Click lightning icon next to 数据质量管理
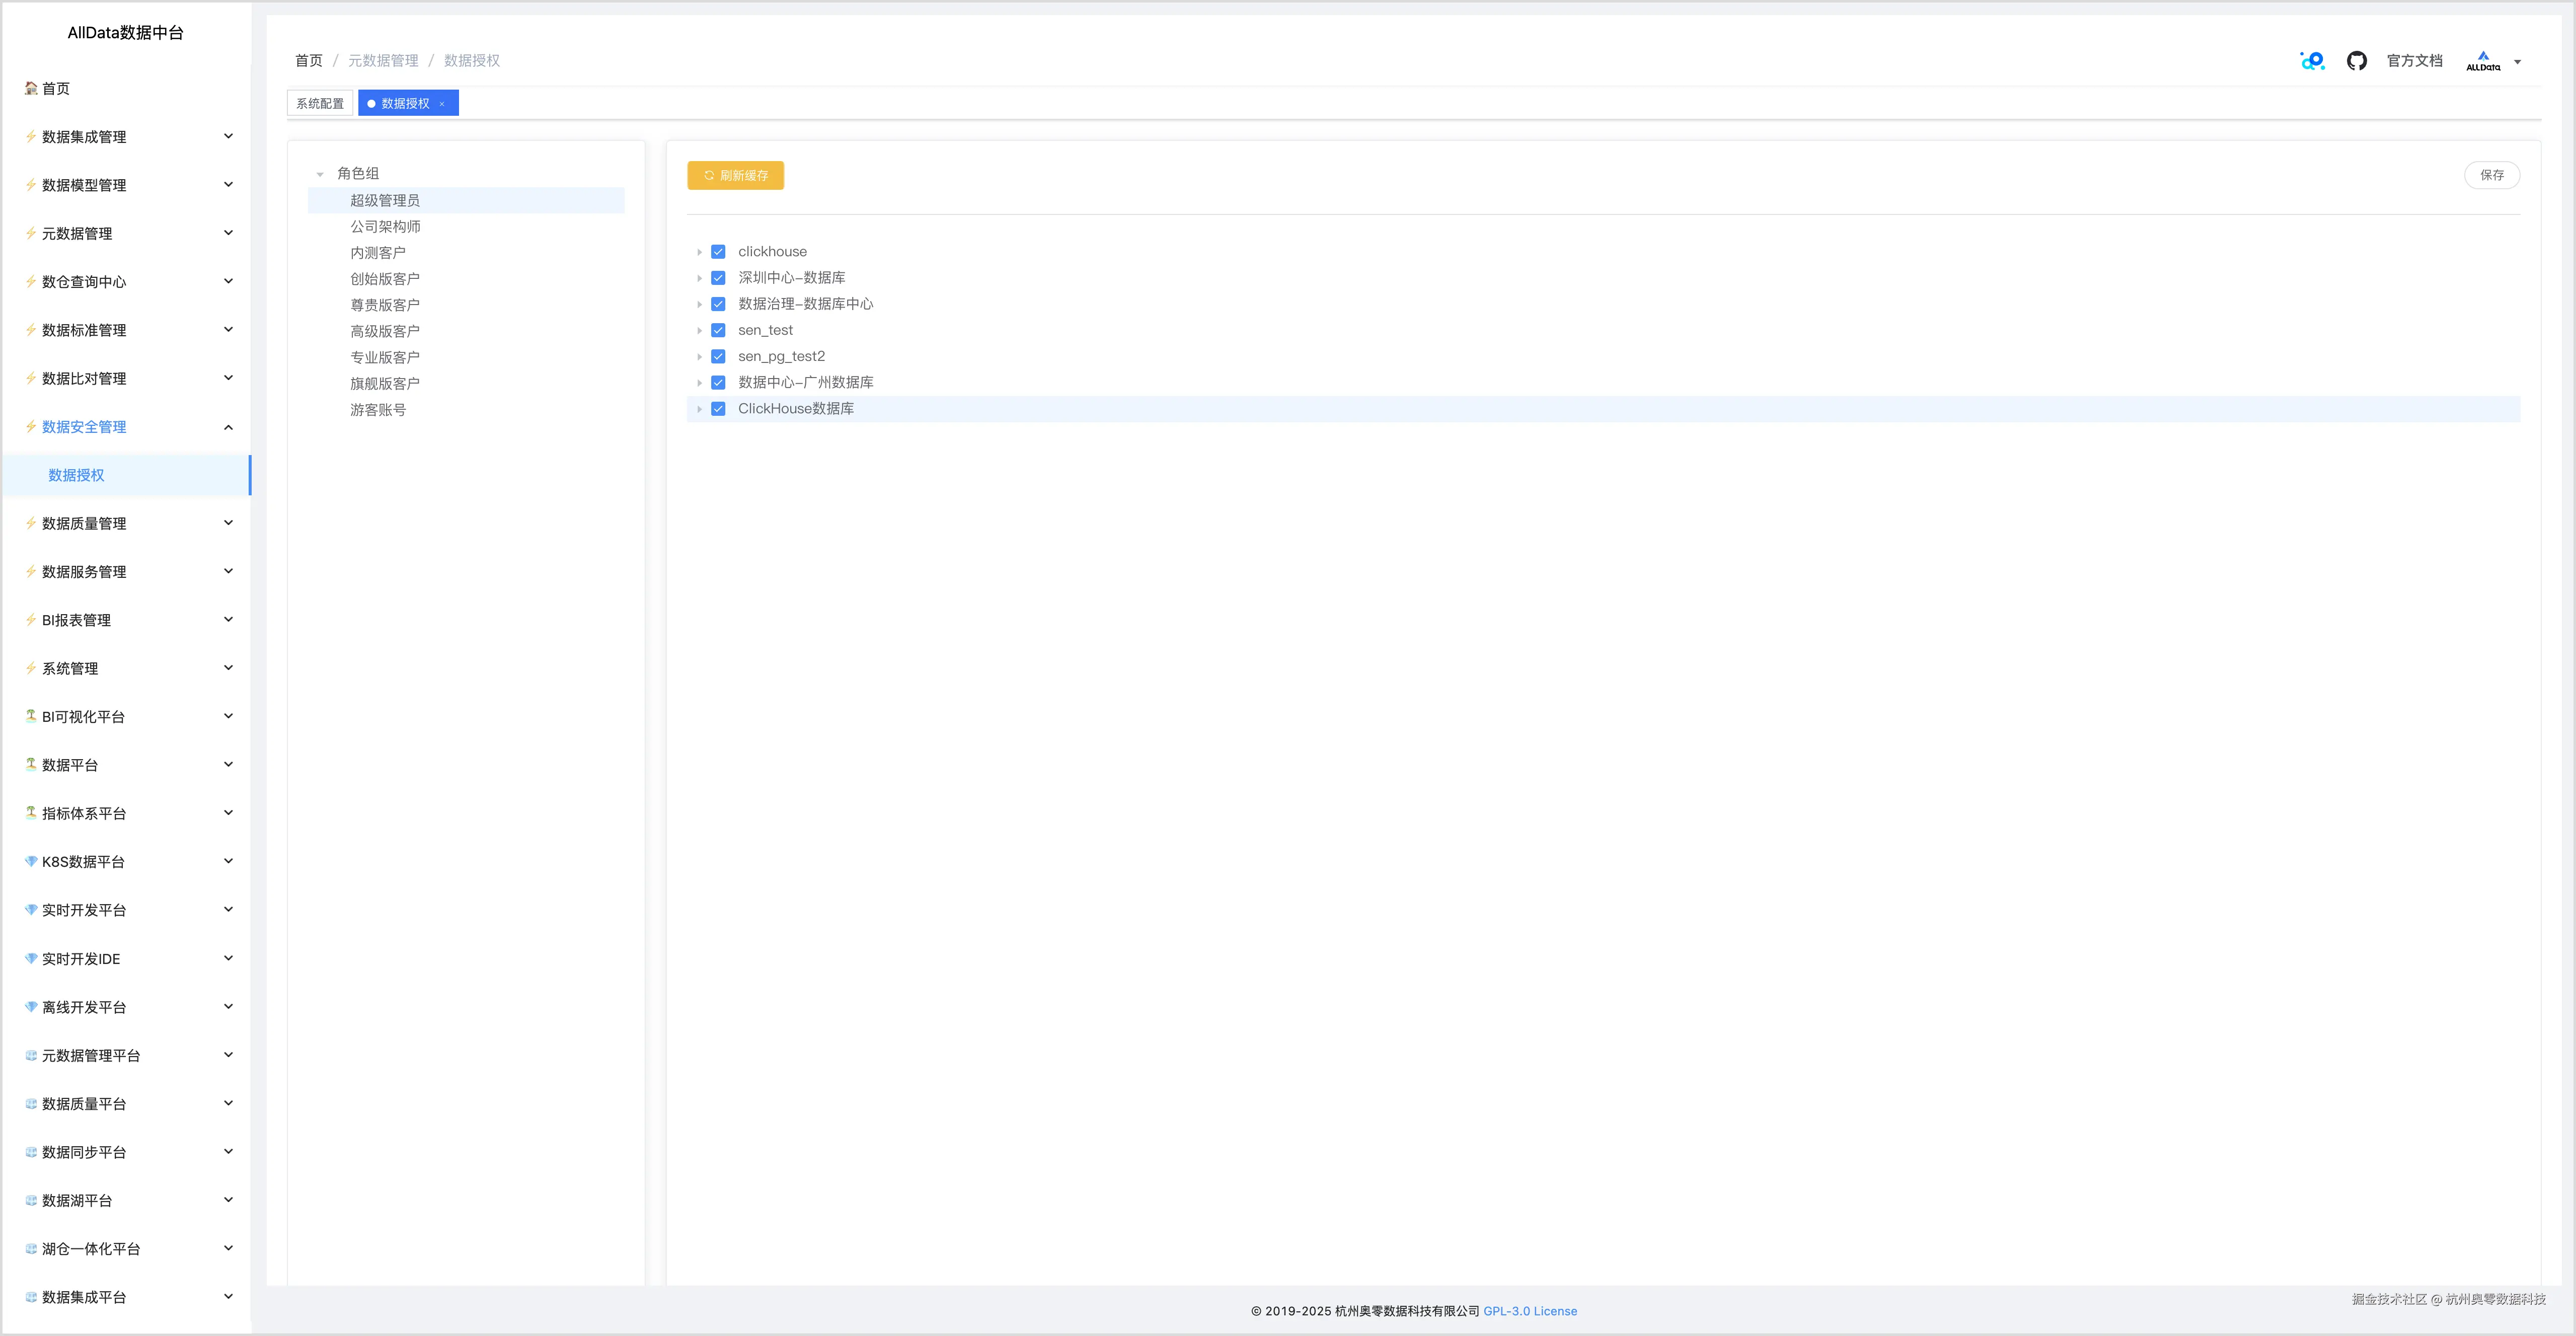The width and height of the screenshot is (2576, 1336). click(x=31, y=523)
